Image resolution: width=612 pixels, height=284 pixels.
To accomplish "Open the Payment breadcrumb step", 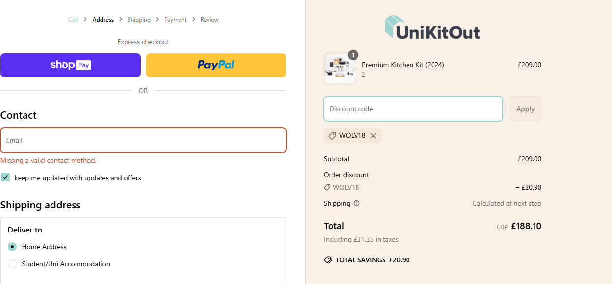I will [176, 20].
